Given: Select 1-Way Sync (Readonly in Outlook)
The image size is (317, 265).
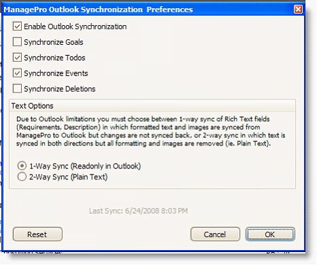Looking at the screenshot, I should (x=22, y=166).
